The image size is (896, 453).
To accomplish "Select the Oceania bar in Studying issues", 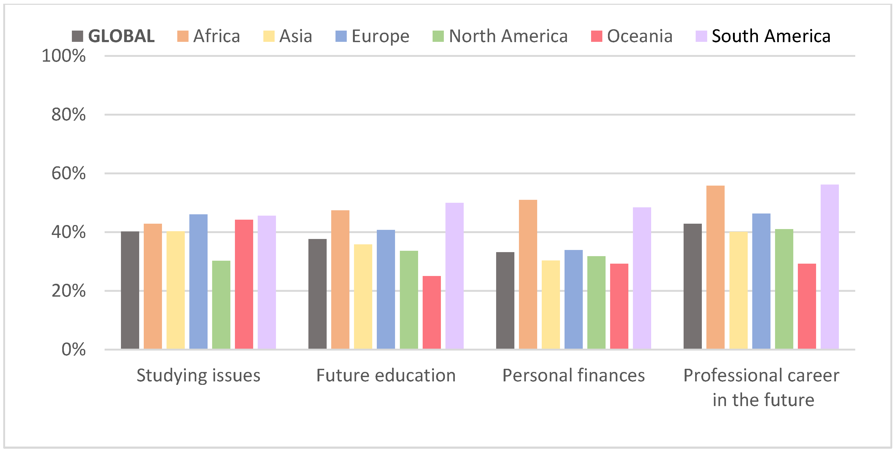I will 244,284.
